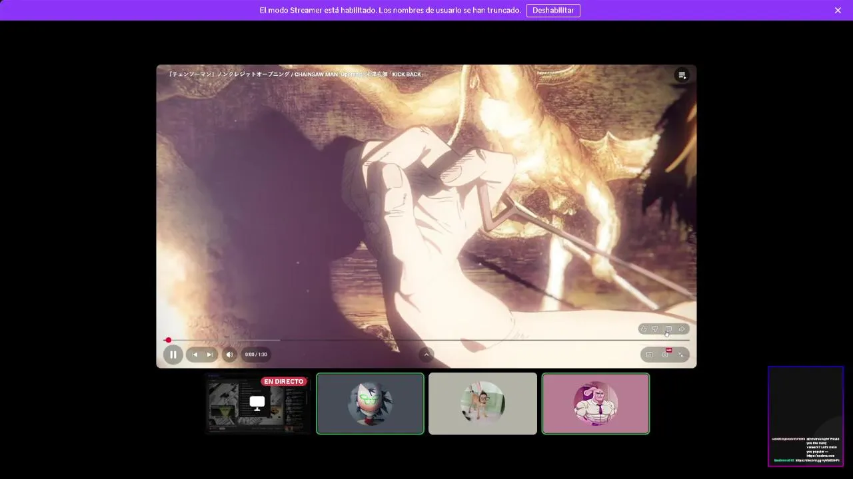
Task: Toggle theater mode in the player
Action: point(650,355)
